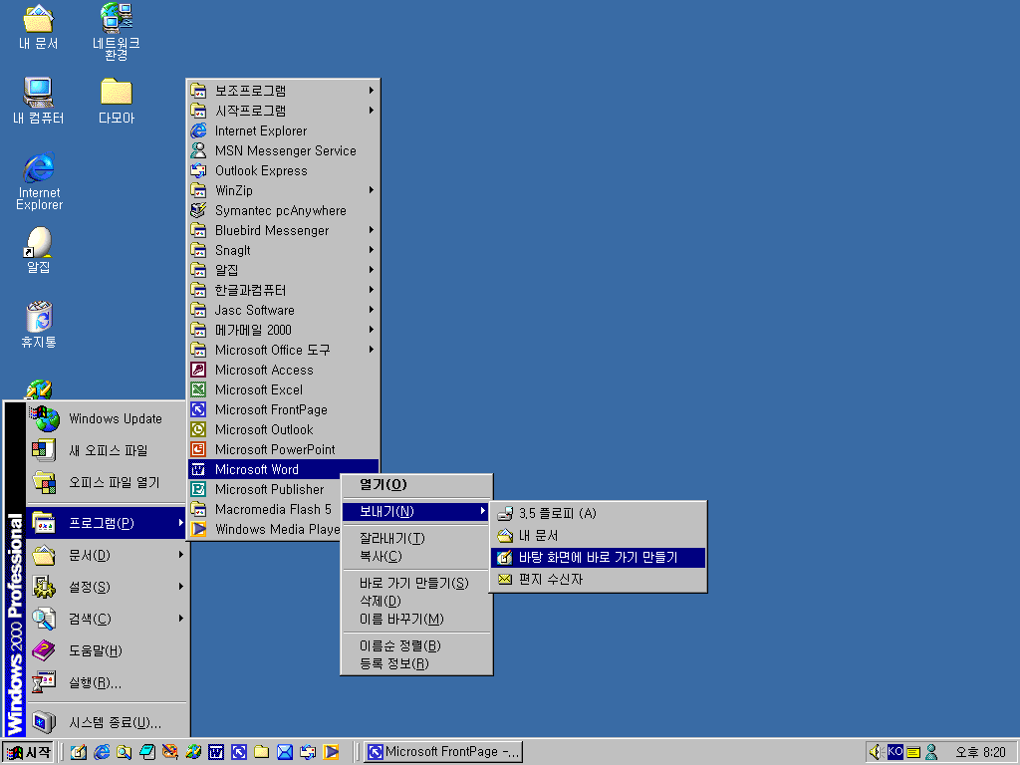Click Microsoft Outlook in Programs list
1020x765 pixels.
(x=283, y=429)
